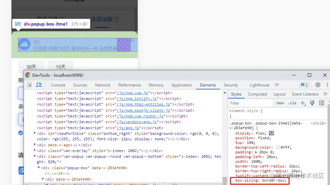Toggle the :hov element state button
Image resolution: width=330 pixels, height=185 pixels.
(x=280, y=103)
